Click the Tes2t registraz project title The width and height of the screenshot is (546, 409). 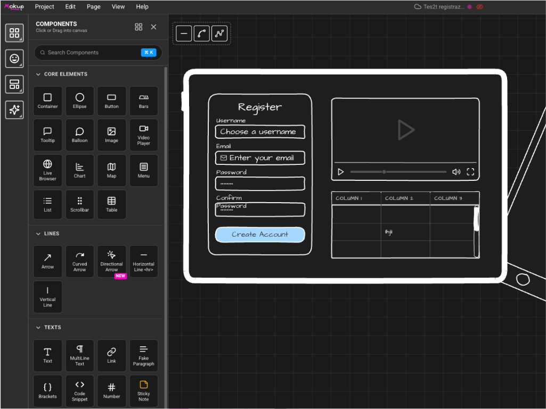pyautogui.click(x=444, y=7)
